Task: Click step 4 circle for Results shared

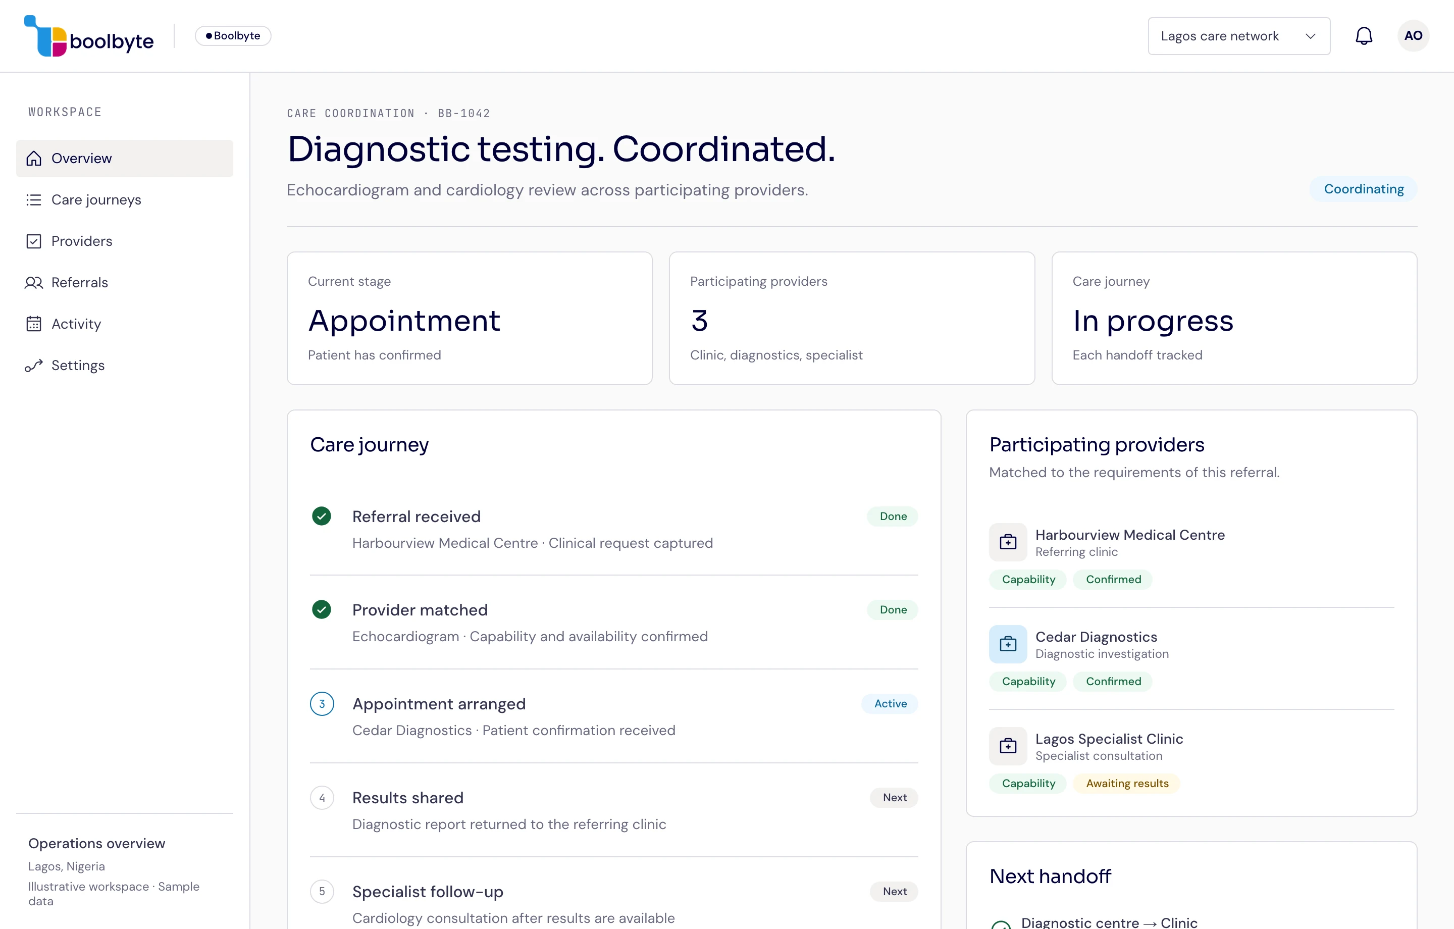Action: [322, 798]
